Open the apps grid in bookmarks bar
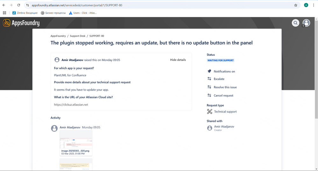The height and width of the screenshot is (171, 318). click(x=4, y=13)
